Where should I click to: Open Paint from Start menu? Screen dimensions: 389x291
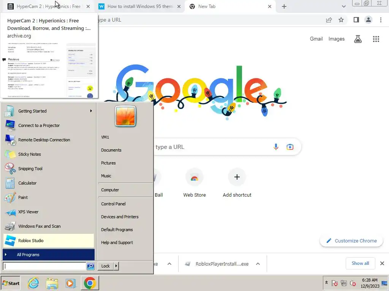(x=49, y=197)
